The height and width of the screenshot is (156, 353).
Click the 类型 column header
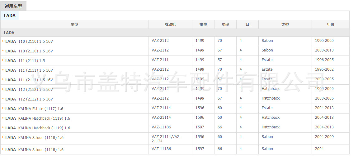[285, 25]
